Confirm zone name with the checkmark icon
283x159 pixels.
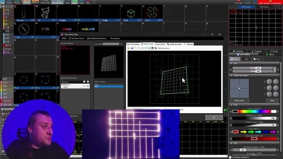[x=122, y=44]
